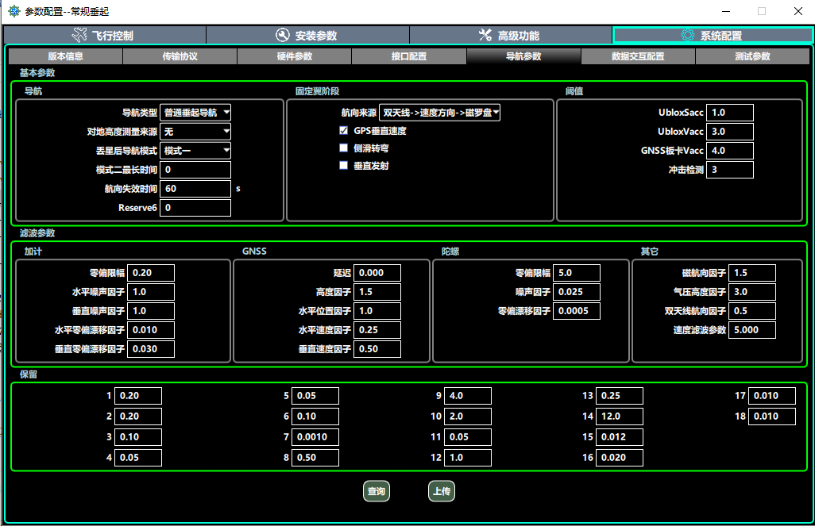Click the GNSS 延迟 input field
815x526 pixels.
click(377, 273)
